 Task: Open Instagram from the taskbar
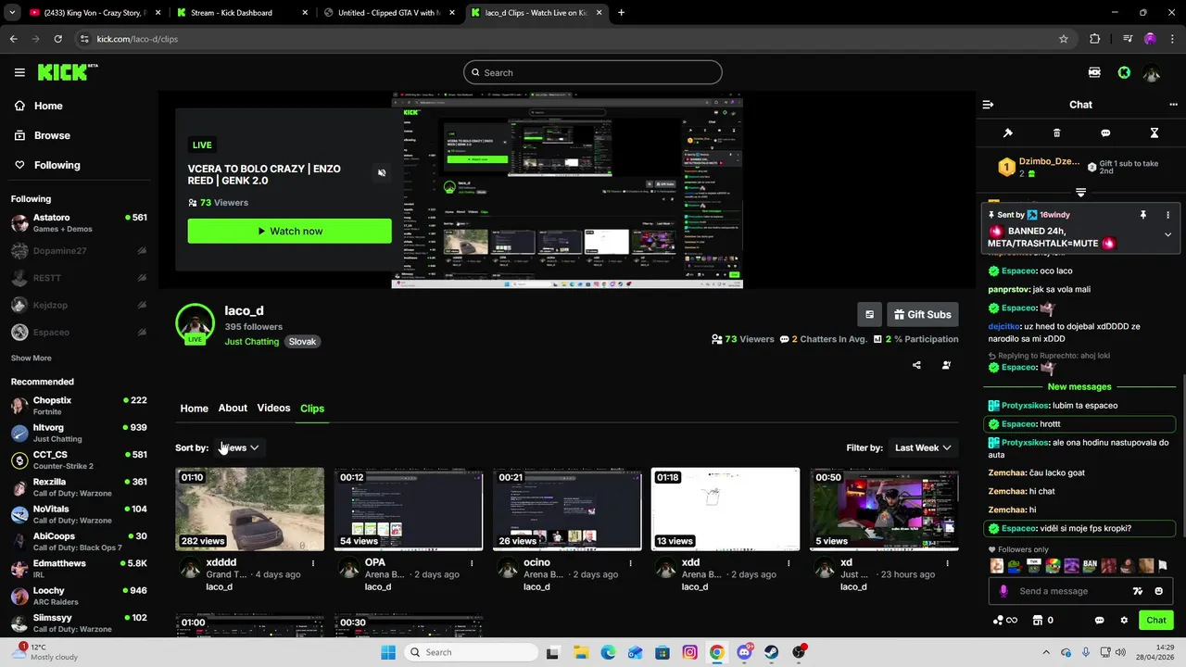point(689,652)
